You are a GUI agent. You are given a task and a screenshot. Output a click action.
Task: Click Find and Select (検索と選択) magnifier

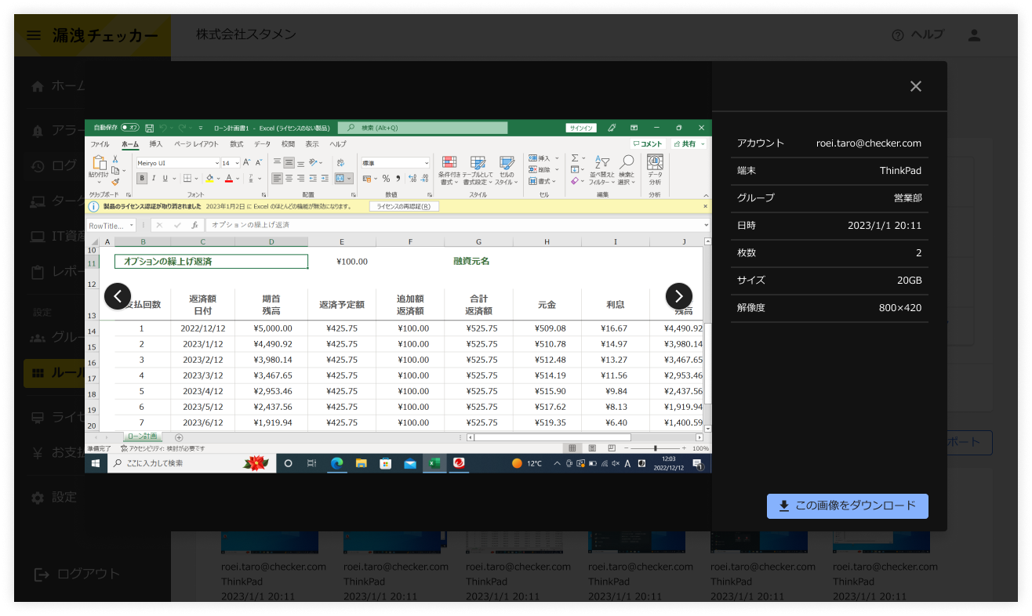[627, 162]
